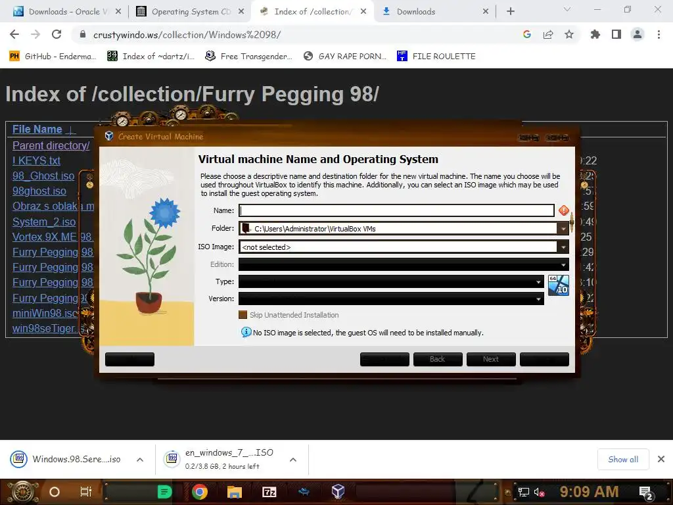The width and height of the screenshot is (673, 505).
Task: Open the tab search chevron
Action: pyautogui.click(x=567, y=9)
